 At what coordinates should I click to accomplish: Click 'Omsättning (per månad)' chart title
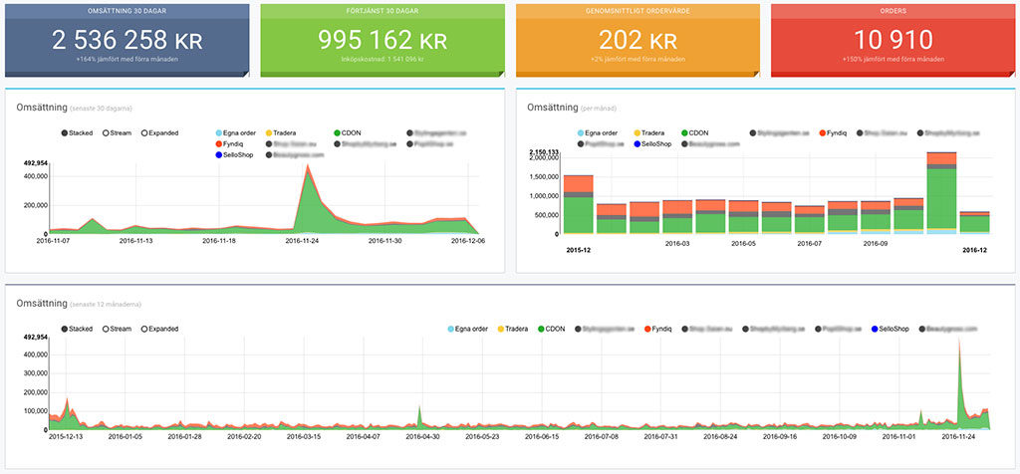tap(572, 108)
